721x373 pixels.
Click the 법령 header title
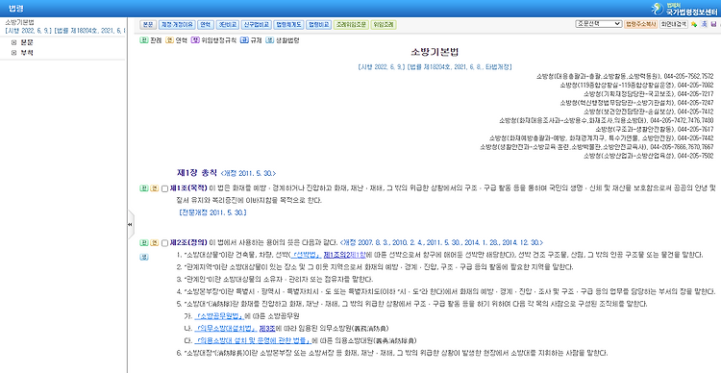16,9
